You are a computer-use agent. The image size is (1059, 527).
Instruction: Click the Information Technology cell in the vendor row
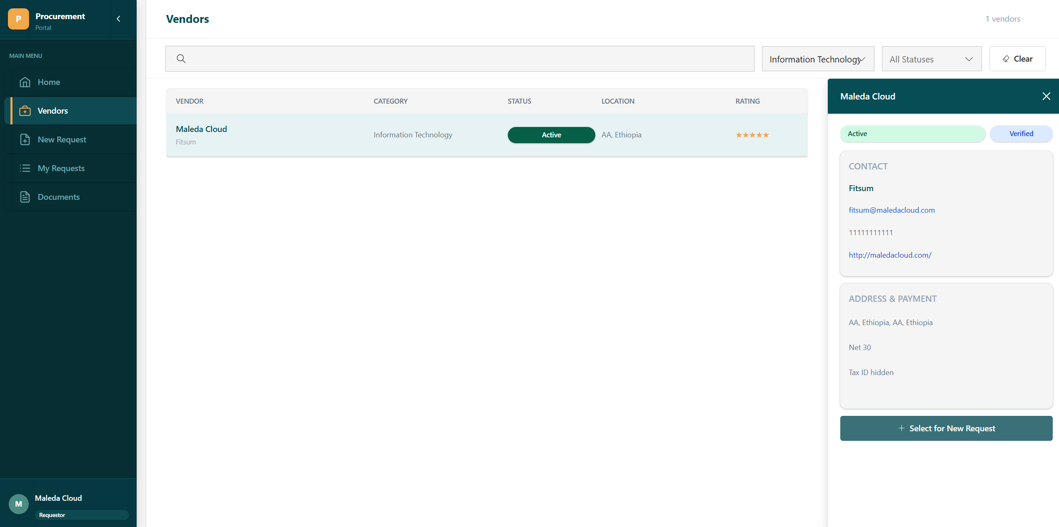412,135
